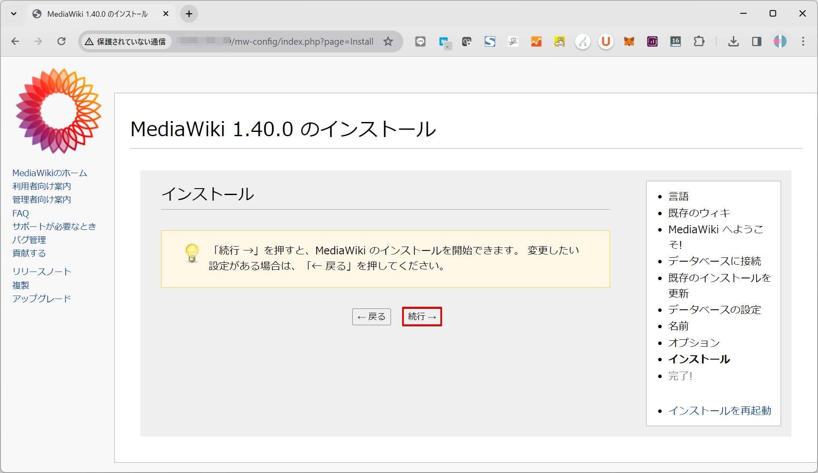The width and height of the screenshot is (818, 473).
Task: Click the orange analytics chart extension icon
Action: [x=536, y=42]
